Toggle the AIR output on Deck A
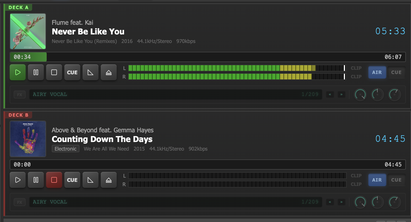 point(377,72)
